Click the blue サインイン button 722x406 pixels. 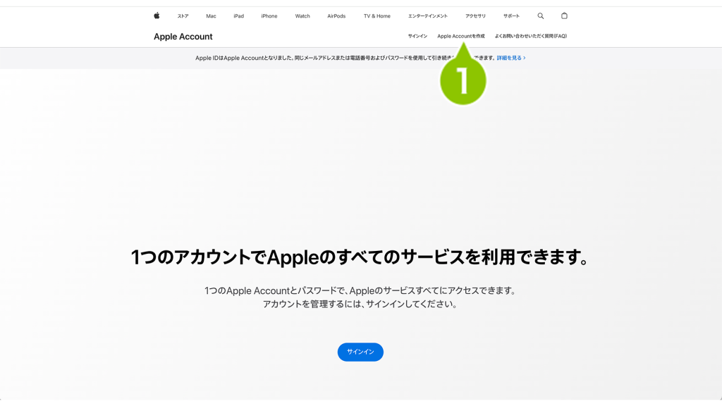tap(360, 352)
